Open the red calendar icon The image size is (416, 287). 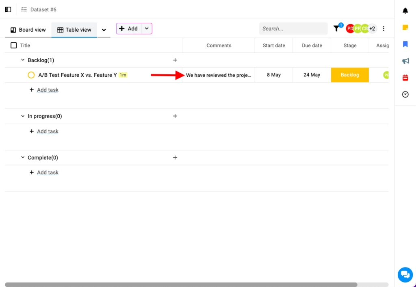click(x=405, y=78)
